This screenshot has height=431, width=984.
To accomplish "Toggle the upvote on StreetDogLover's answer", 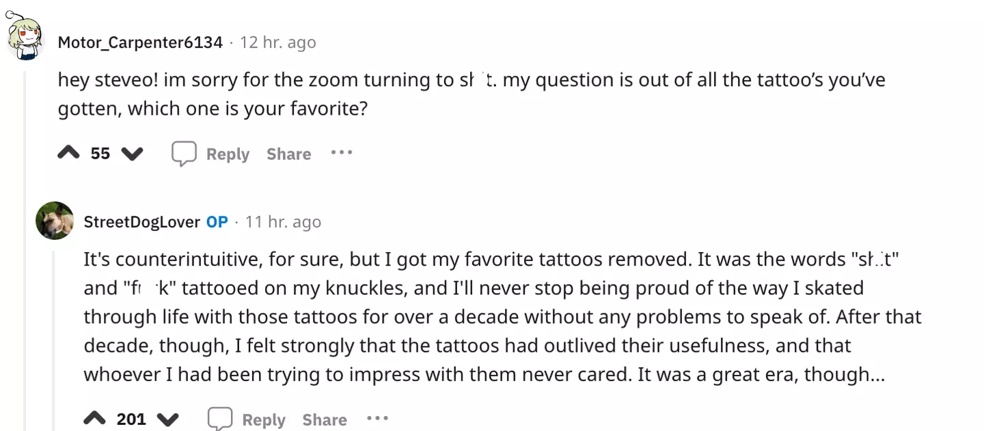I will tap(96, 419).
